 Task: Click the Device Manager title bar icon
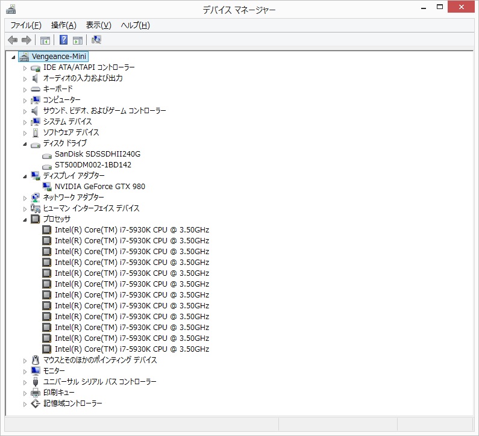tap(11, 10)
